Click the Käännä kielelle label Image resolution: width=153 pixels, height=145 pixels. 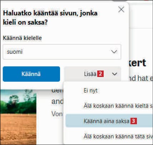[23, 38]
